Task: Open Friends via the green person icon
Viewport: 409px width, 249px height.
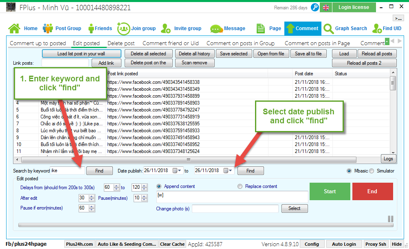Action: (91, 28)
